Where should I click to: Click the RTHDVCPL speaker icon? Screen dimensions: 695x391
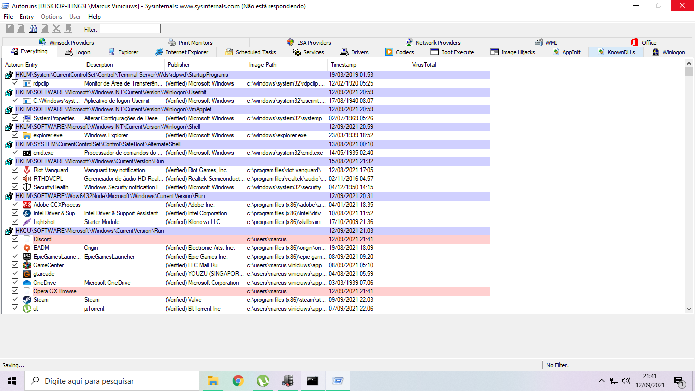tap(27, 179)
